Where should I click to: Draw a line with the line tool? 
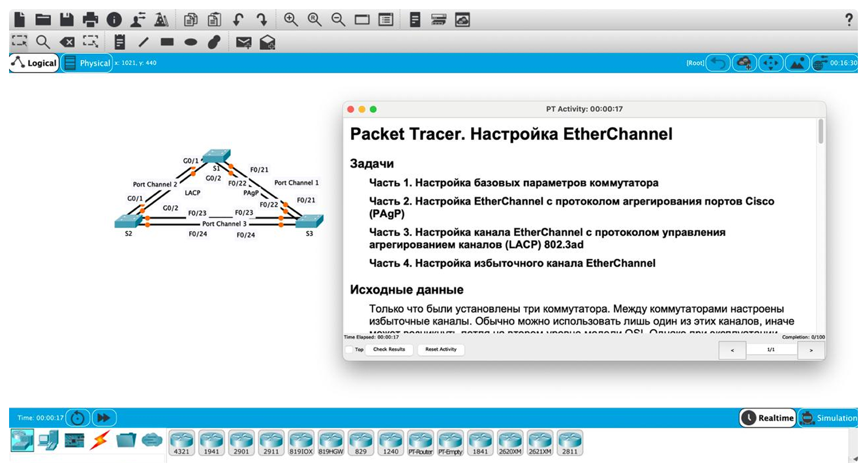(x=144, y=42)
